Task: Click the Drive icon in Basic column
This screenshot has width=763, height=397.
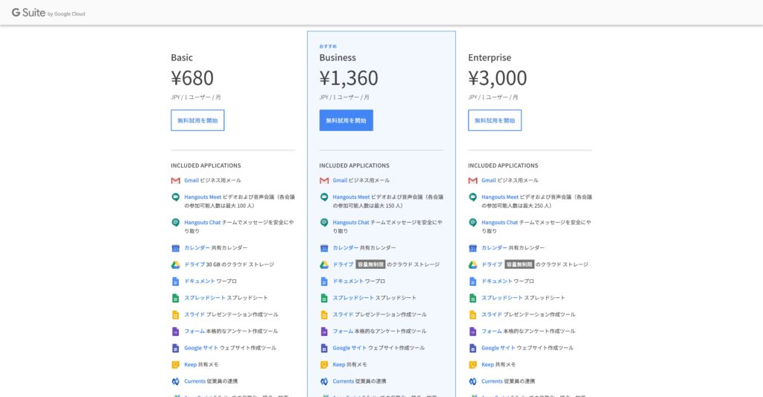Action: point(176,264)
